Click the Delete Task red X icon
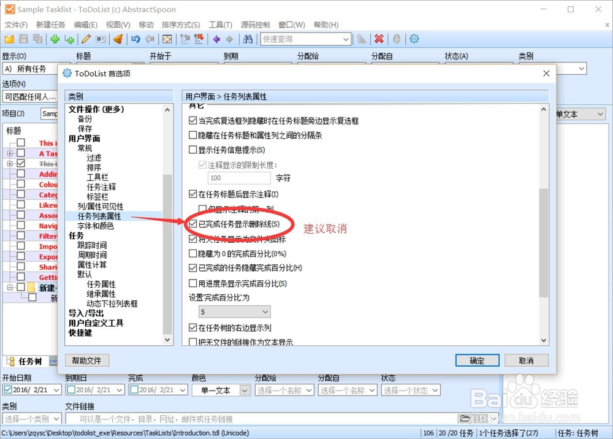 [379, 39]
